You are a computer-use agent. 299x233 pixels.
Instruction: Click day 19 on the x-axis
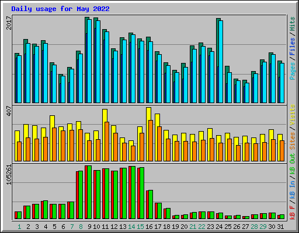click(x=175, y=227)
